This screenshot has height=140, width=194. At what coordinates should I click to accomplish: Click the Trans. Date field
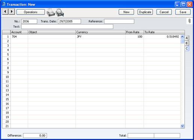(x=69, y=21)
